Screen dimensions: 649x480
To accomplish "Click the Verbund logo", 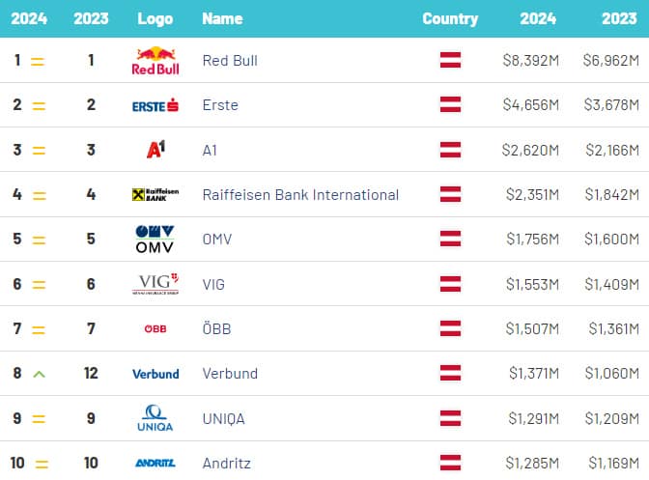I will (155, 374).
